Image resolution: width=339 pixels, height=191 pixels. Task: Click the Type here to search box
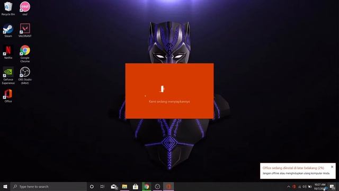[x=48, y=186]
